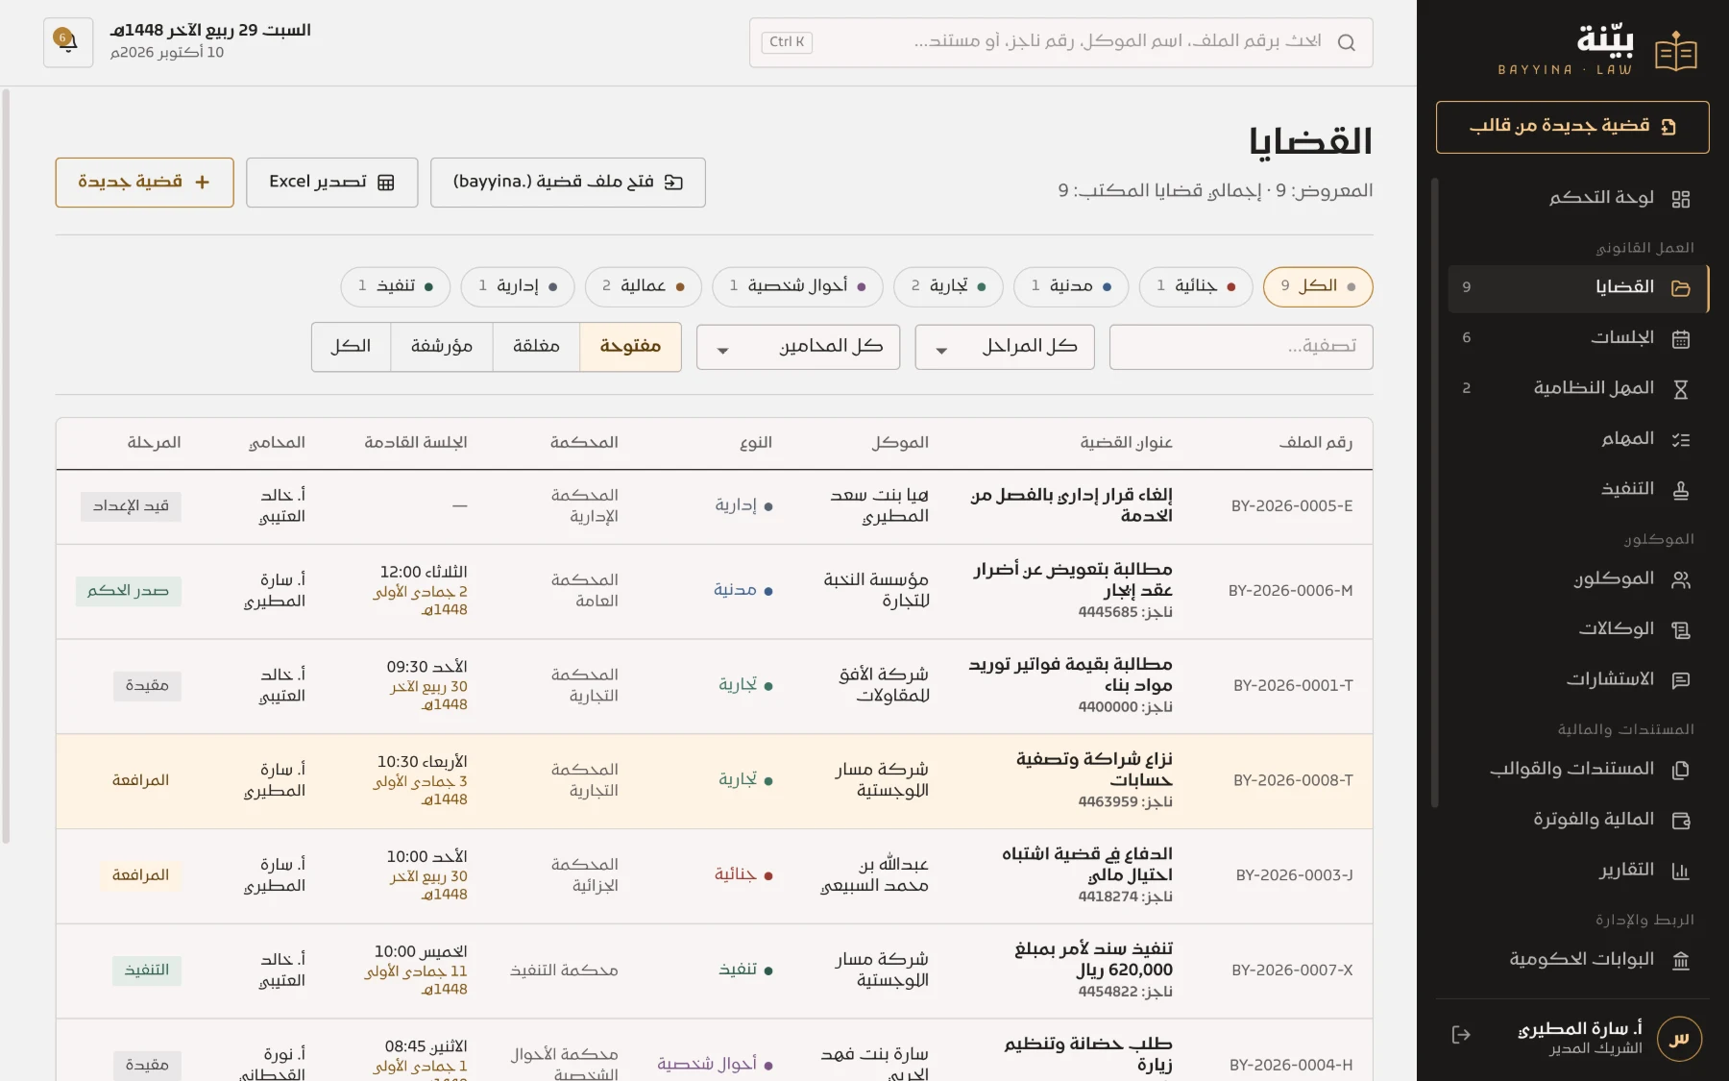
Task: Click تصدير Excel button
Action: point(332,183)
